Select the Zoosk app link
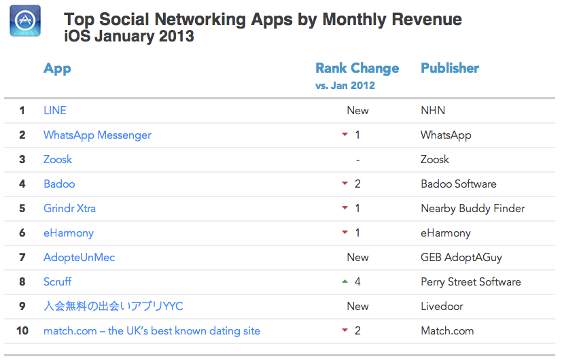The width and height of the screenshot is (562, 361). tap(58, 160)
